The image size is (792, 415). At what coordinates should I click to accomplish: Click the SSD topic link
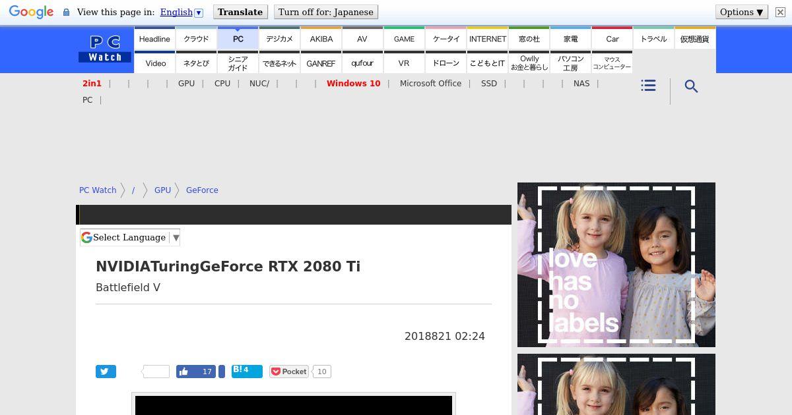tap(489, 84)
